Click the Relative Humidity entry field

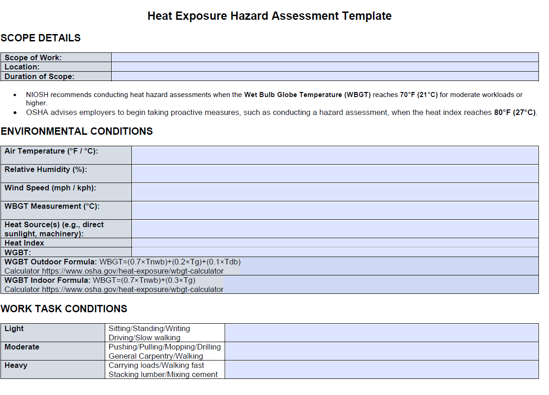click(335, 173)
